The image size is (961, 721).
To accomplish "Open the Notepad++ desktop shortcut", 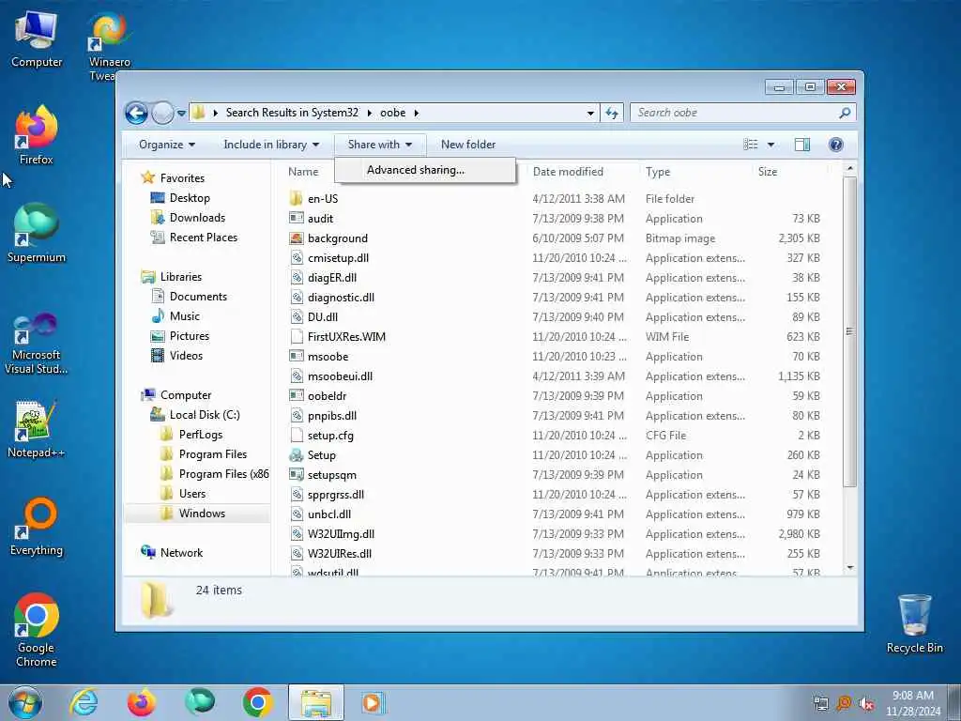I will [37, 429].
